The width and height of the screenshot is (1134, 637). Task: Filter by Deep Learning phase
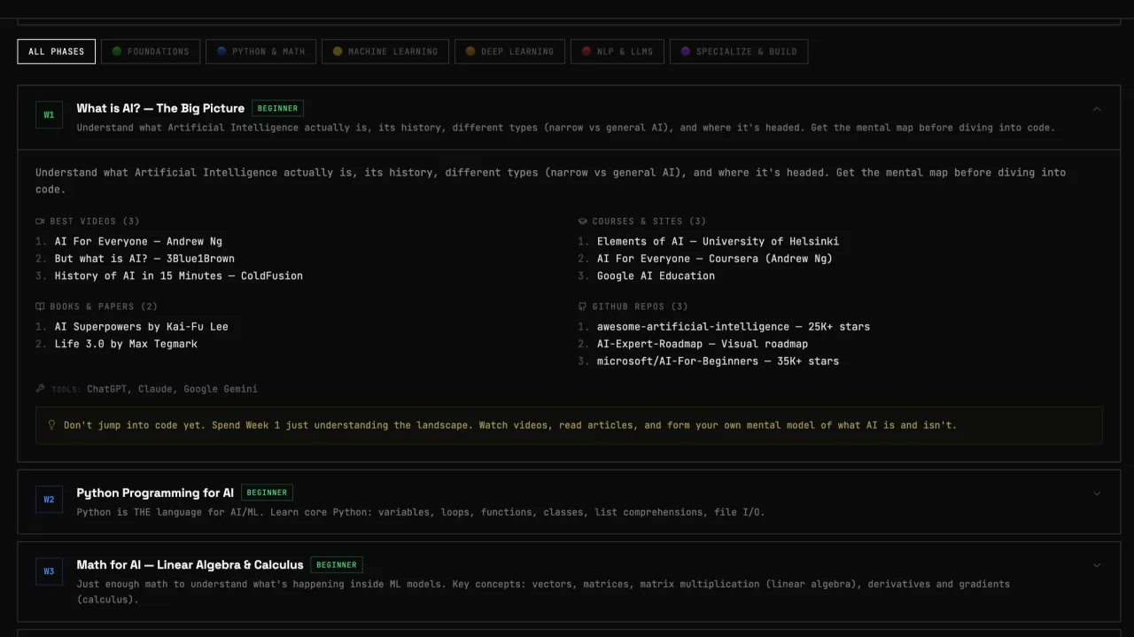[x=509, y=51]
